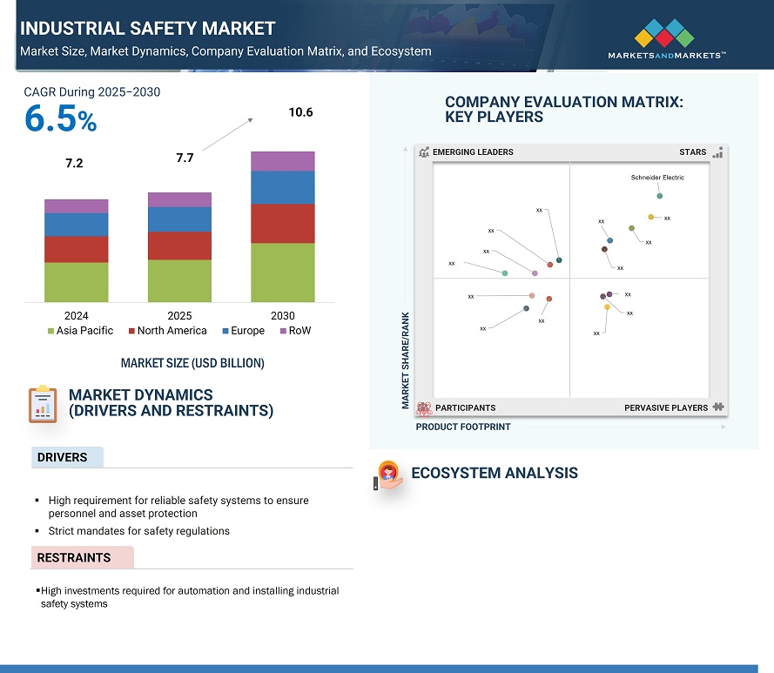Viewport: 774px width, 673px height.
Task: Click the 2030 bar's Asia Pacific segment
Action: (283, 273)
